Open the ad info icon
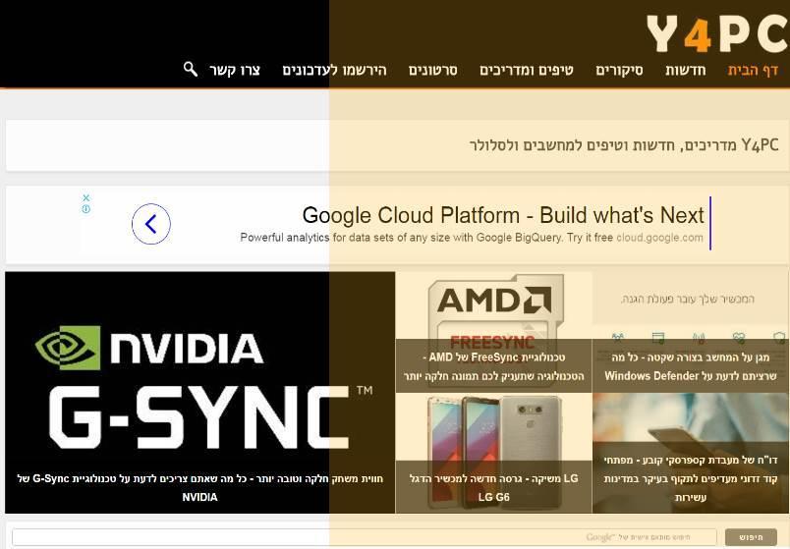790x549 pixels. tap(86, 208)
